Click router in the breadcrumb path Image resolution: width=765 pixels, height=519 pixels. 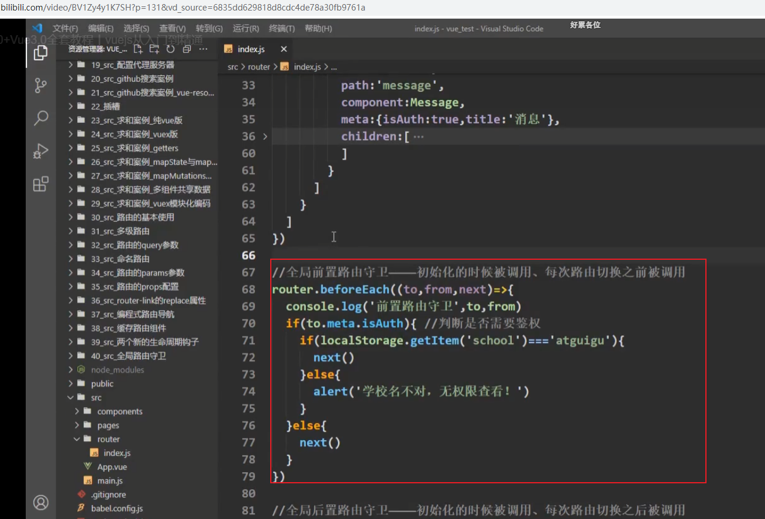[x=259, y=67]
